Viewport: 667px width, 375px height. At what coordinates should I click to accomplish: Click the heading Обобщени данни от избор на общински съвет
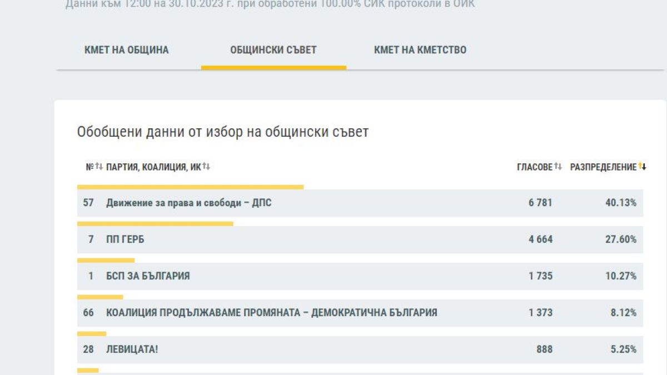pos(223,132)
